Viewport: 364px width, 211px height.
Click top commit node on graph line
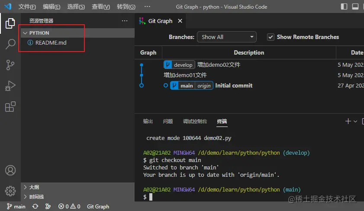click(x=142, y=65)
